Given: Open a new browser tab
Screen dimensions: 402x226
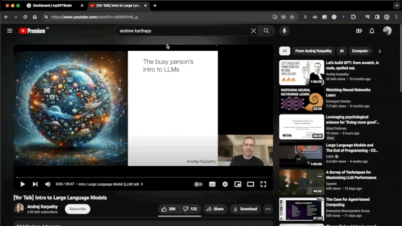Looking at the screenshot, I should pyautogui.click(x=155, y=6).
